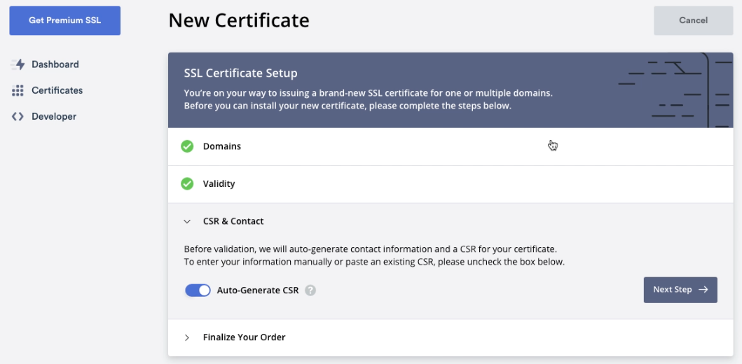Screen dimensions: 742x364
Task: Click the Get Premium SSL button
Action: tap(65, 21)
